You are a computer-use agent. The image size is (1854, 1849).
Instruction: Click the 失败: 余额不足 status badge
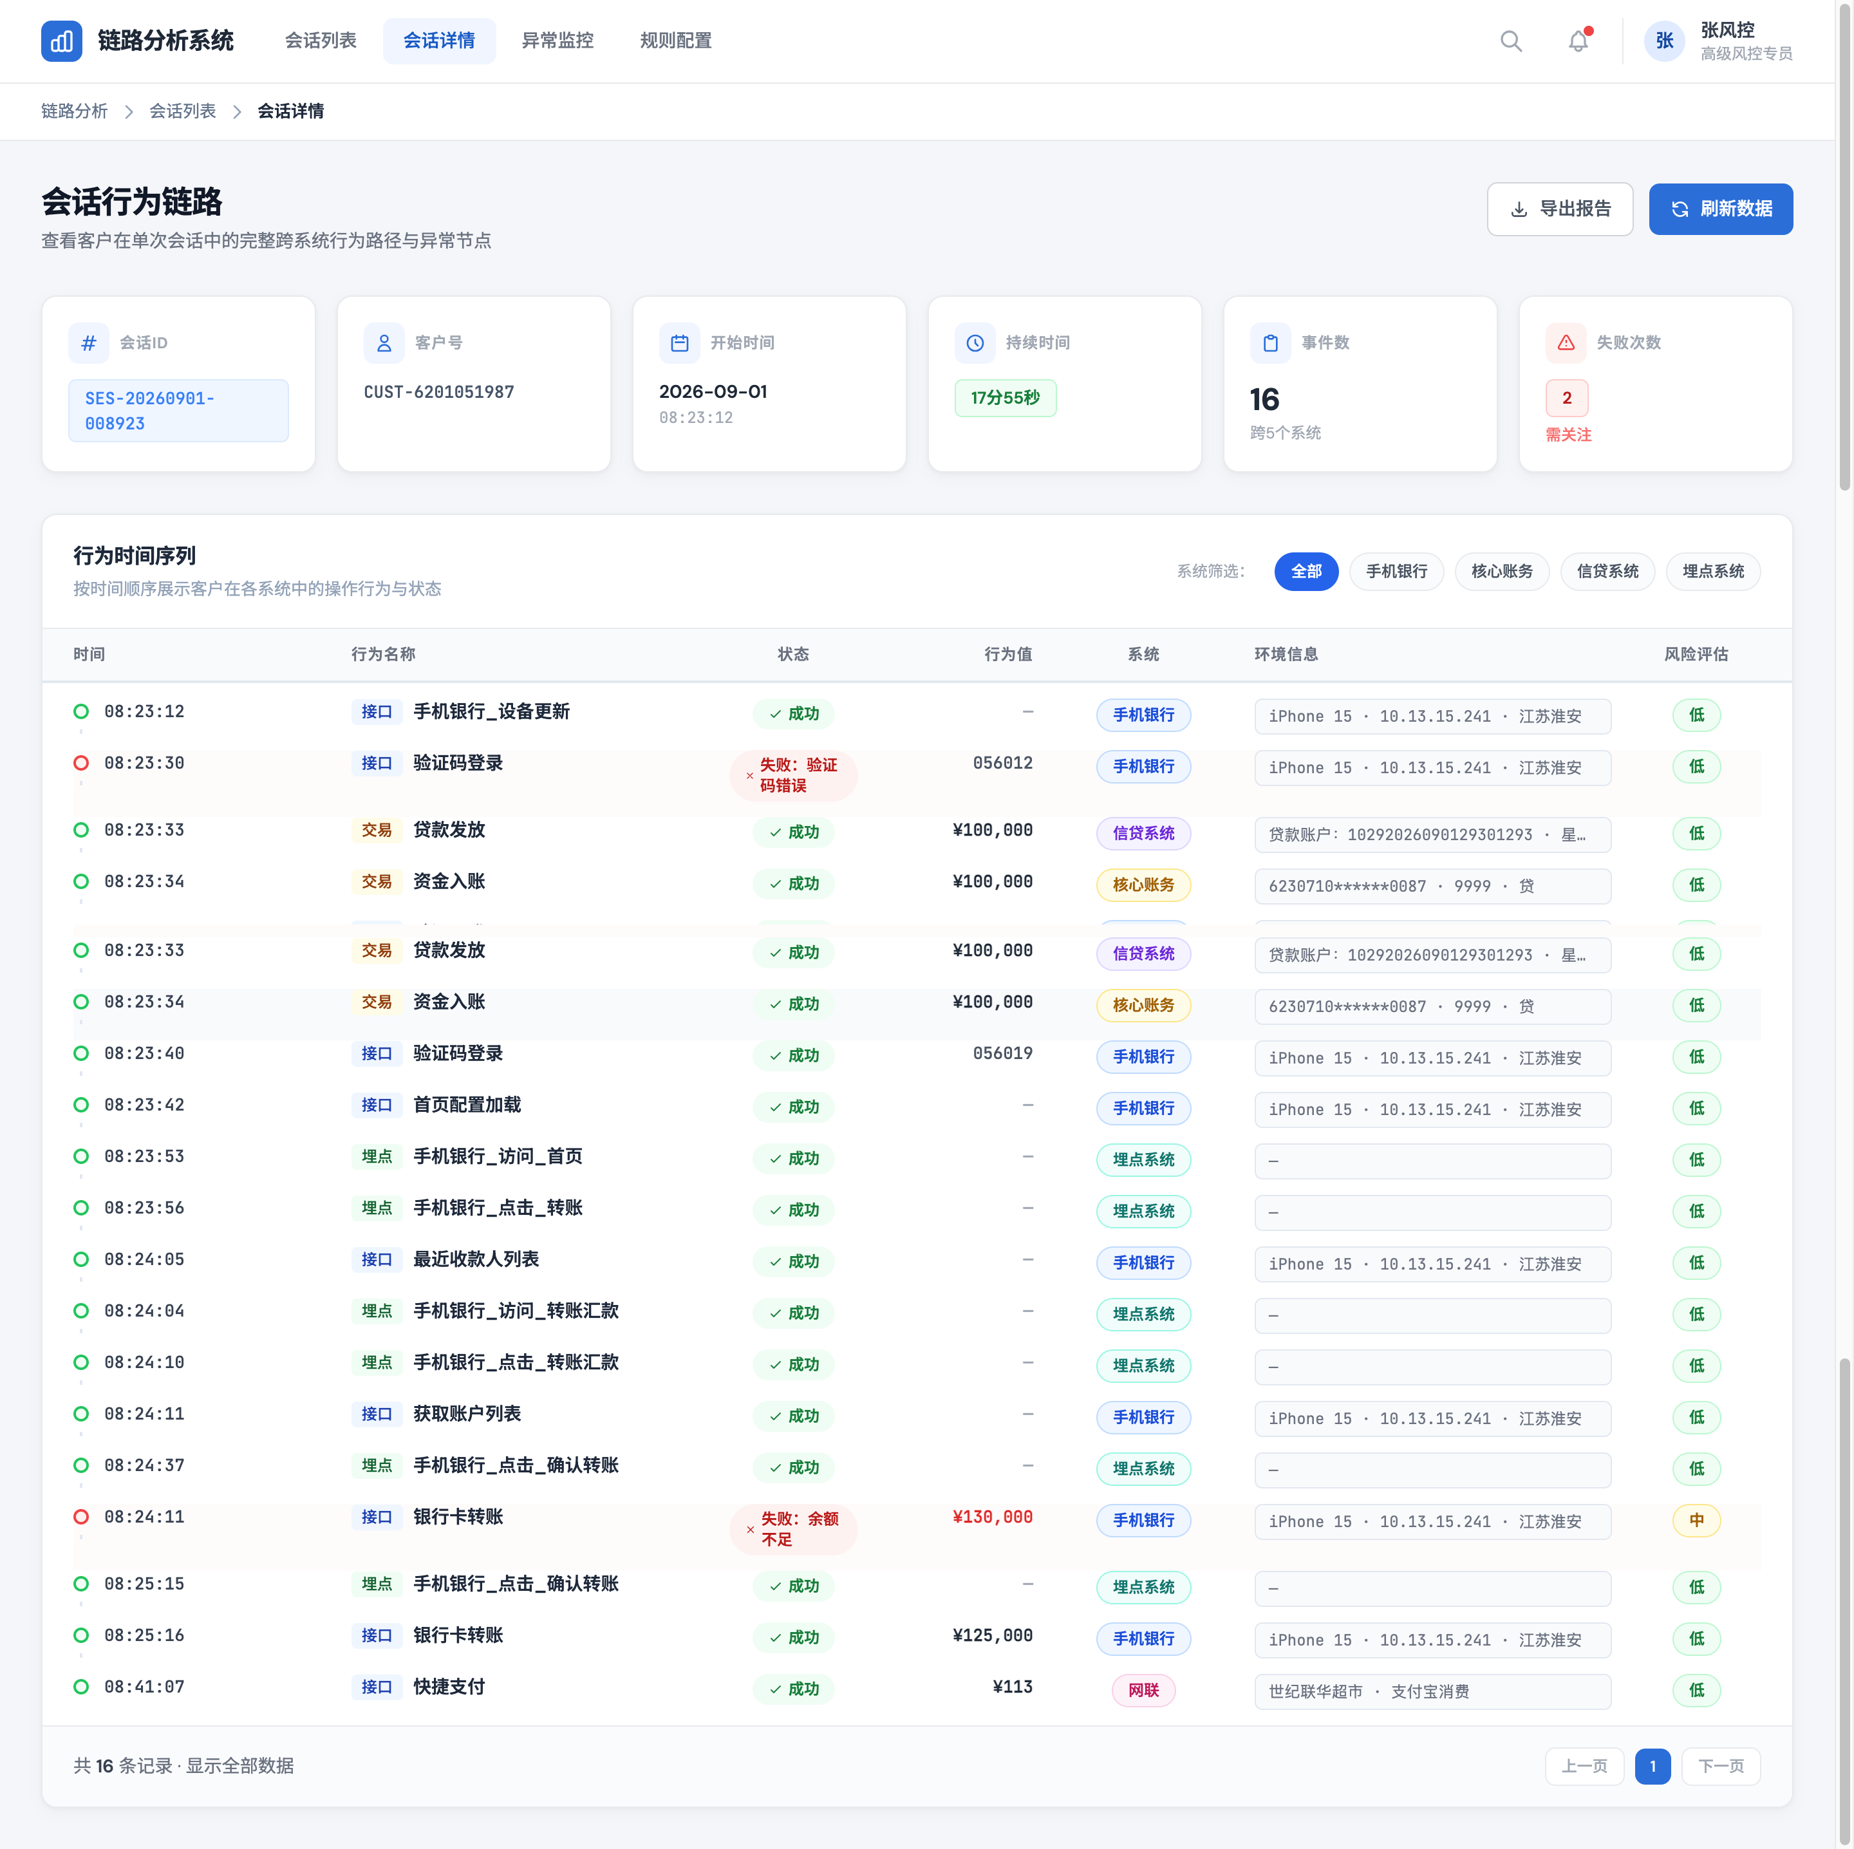(794, 1530)
